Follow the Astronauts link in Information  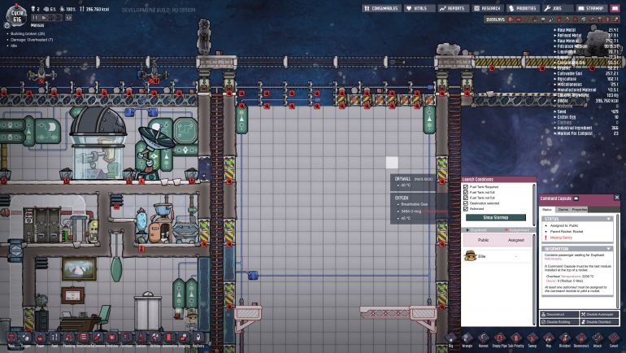pyautogui.click(x=553, y=259)
